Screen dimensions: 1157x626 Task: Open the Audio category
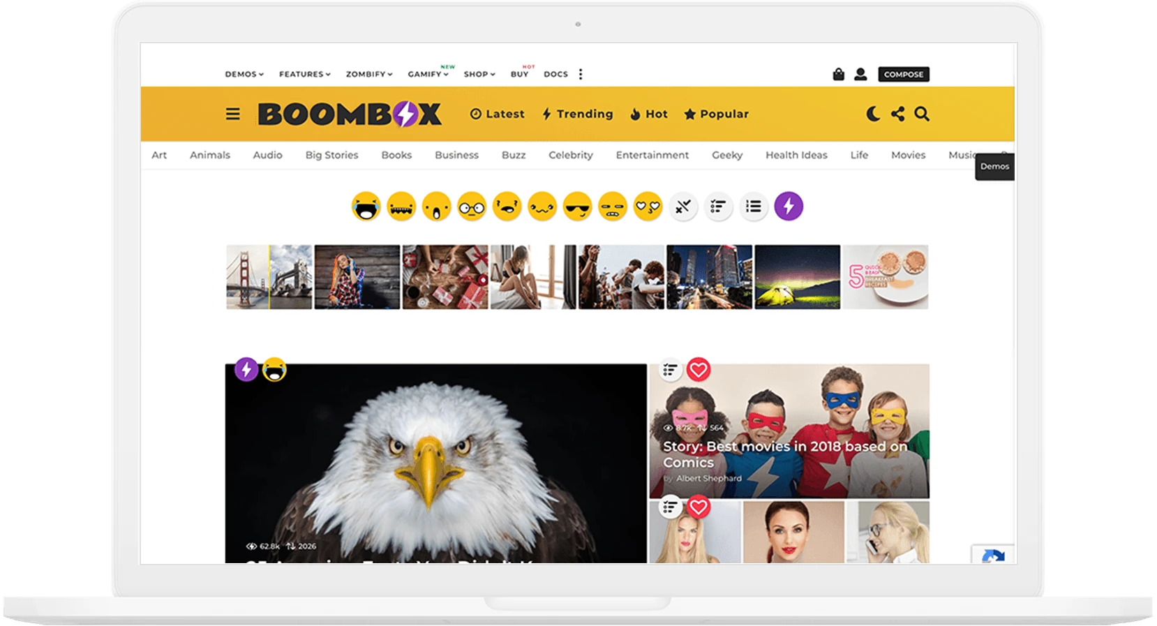[x=268, y=155]
